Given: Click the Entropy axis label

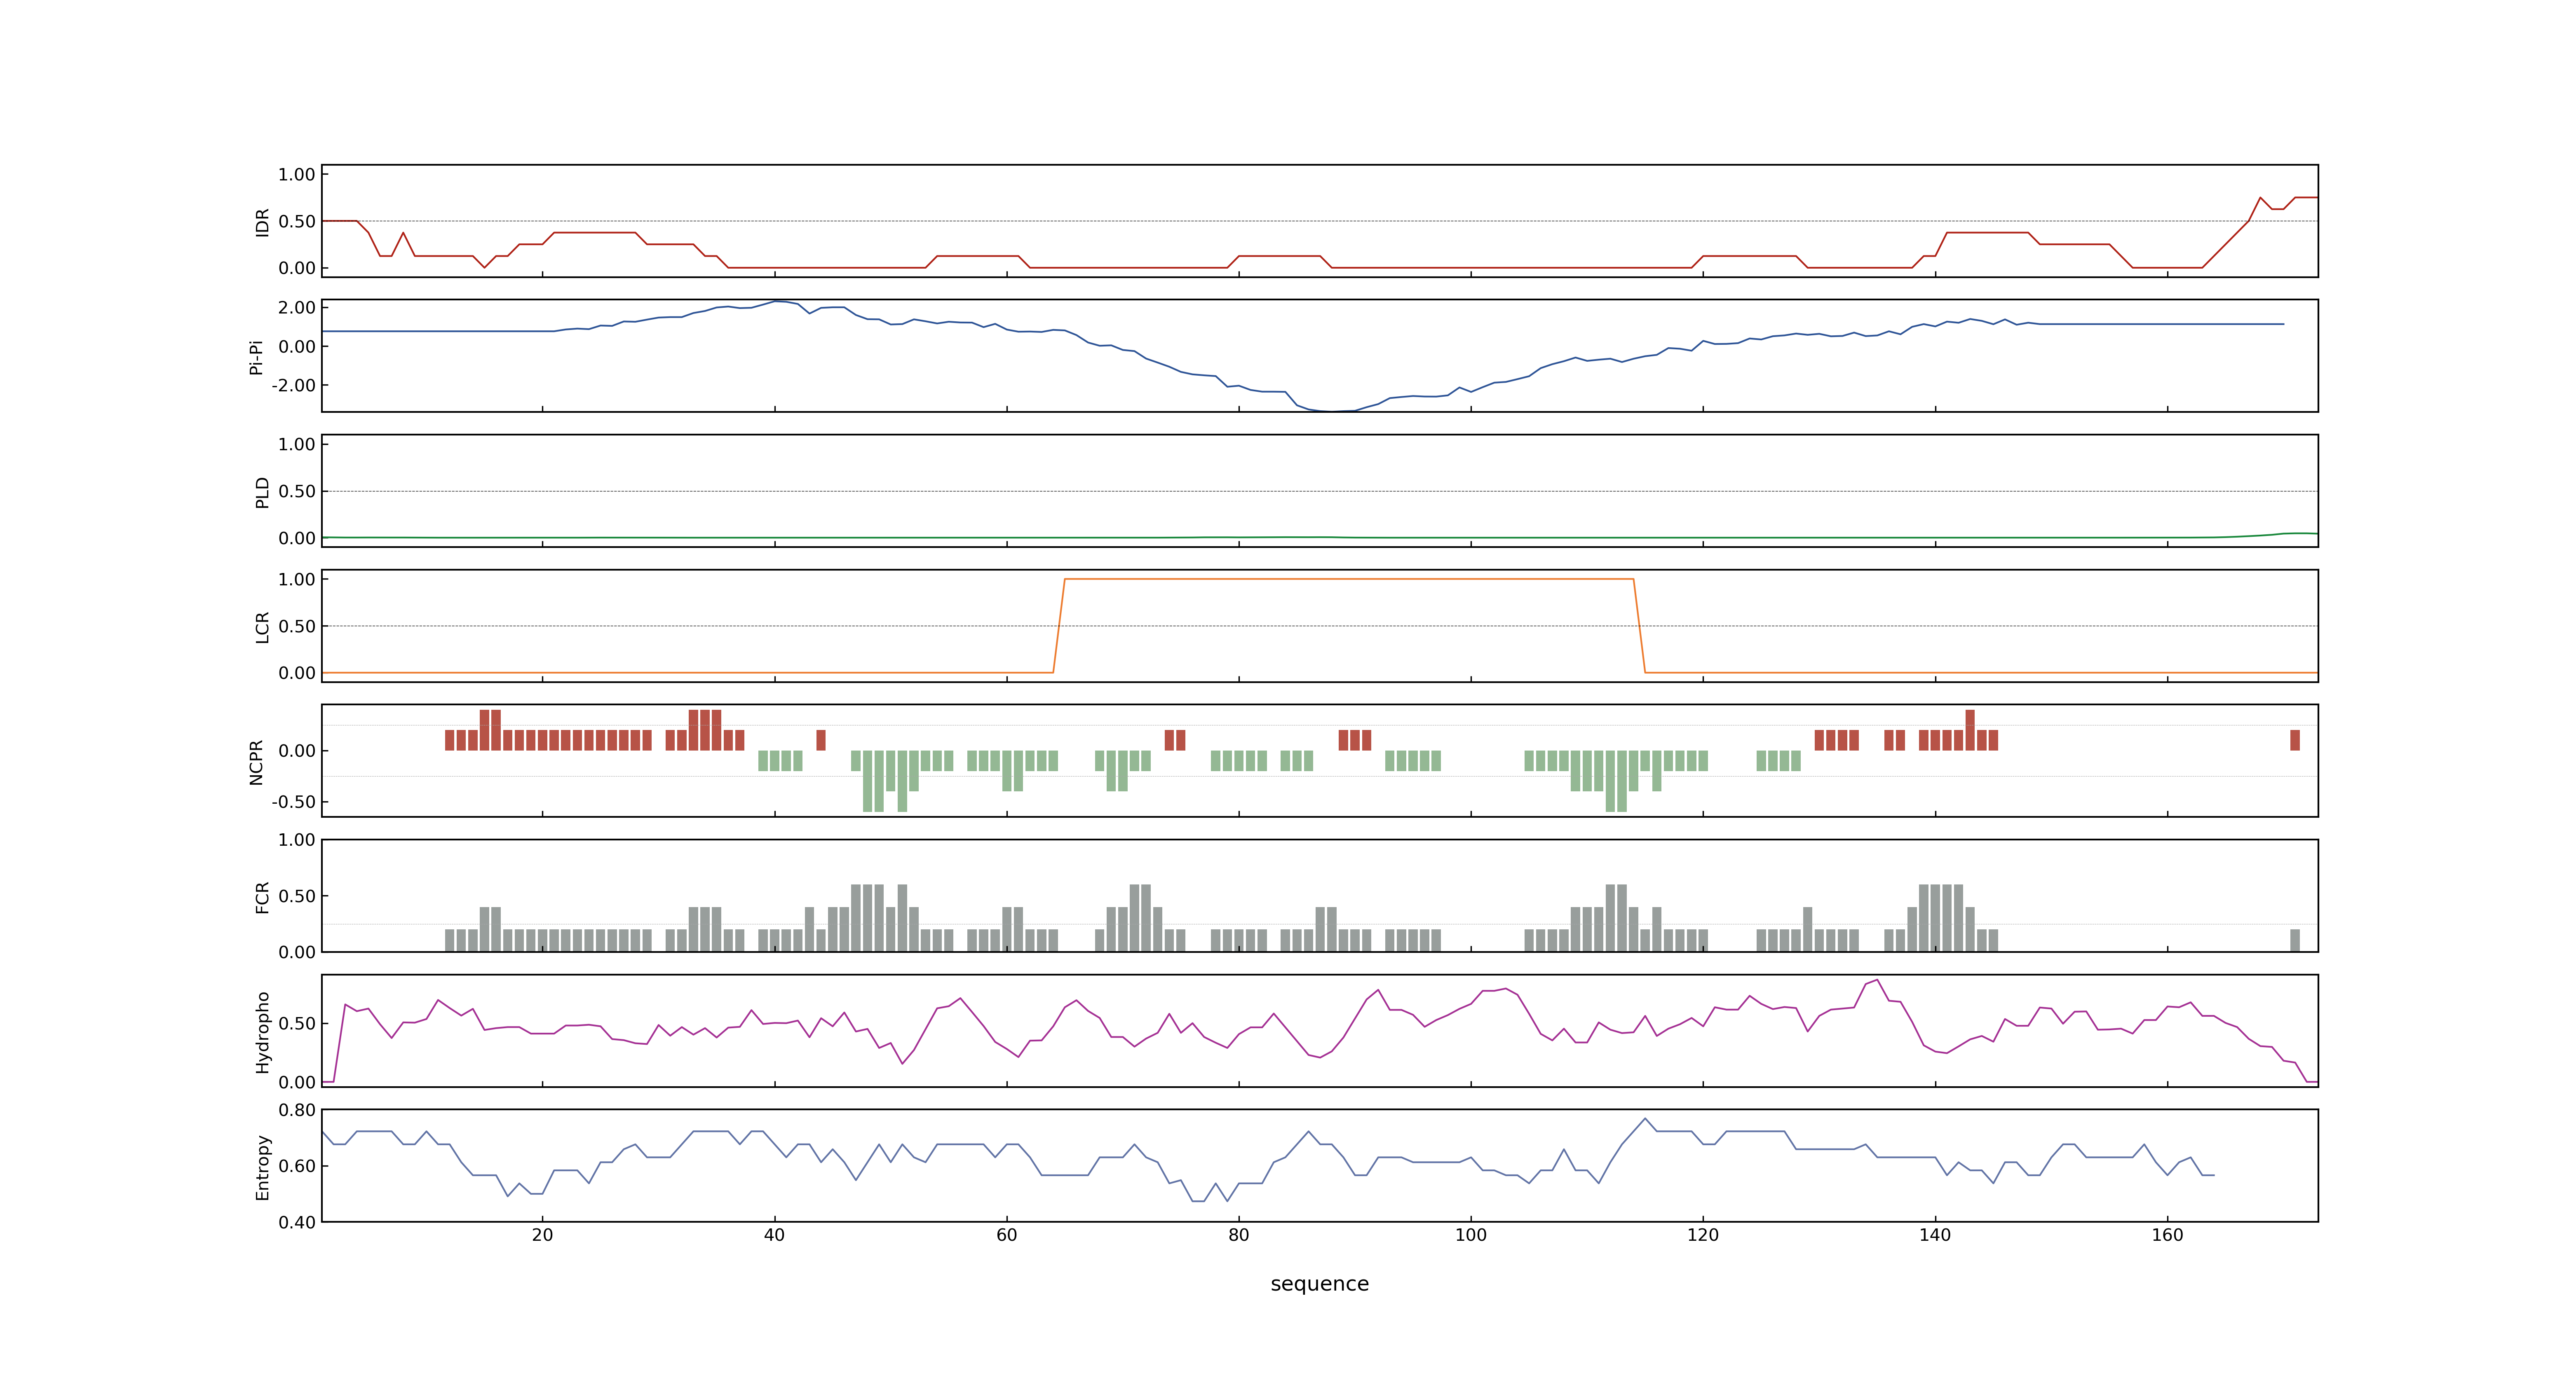Looking at the screenshot, I should click(x=262, y=1167).
